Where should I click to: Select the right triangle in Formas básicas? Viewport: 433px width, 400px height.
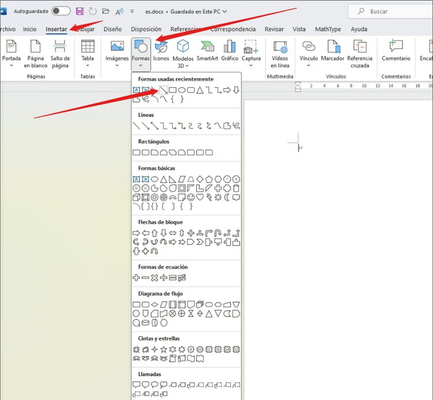(x=173, y=179)
